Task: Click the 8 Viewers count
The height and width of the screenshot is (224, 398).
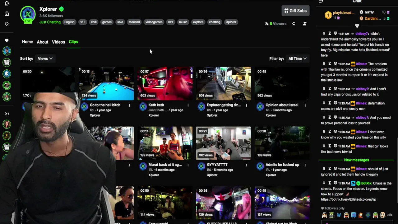Action: (x=275, y=24)
